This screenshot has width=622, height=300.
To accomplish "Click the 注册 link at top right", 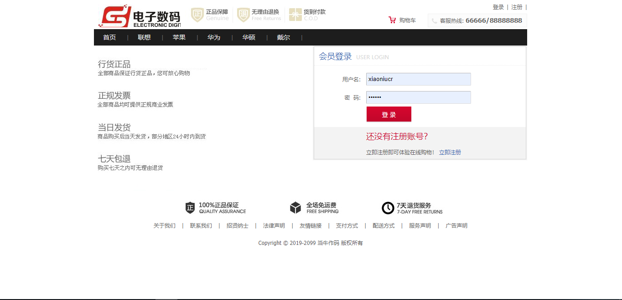I will 517,7.
